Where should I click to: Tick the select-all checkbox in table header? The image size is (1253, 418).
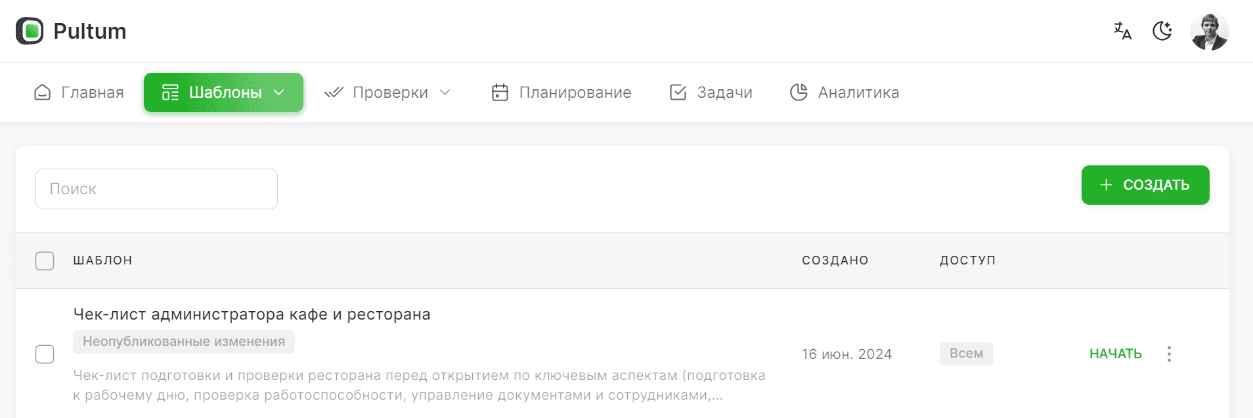[x=45, y=261]
